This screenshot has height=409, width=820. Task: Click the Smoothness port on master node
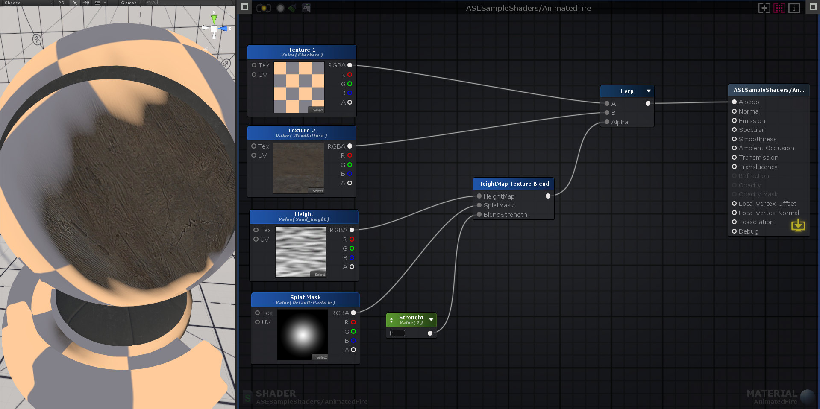pyautogui.click(x=734, y=139)
